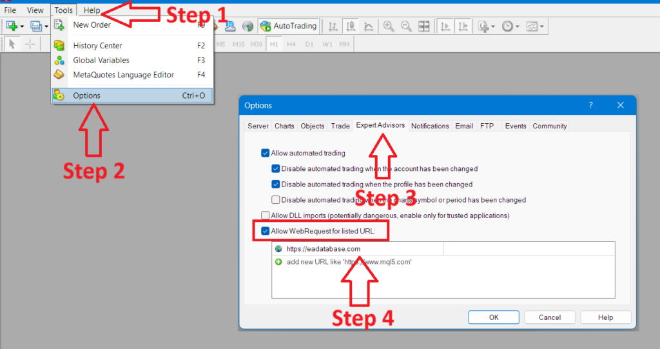This screenshot has height=349, width=660.
Task: Open the File menu
Action: click(x=10, y=10)
